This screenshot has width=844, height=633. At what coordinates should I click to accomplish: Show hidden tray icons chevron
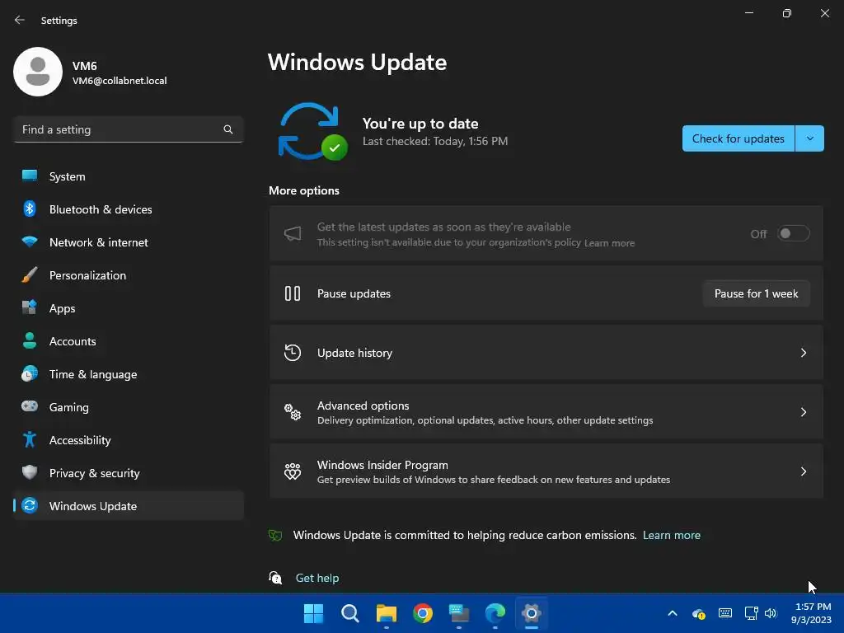pos(673,613)
